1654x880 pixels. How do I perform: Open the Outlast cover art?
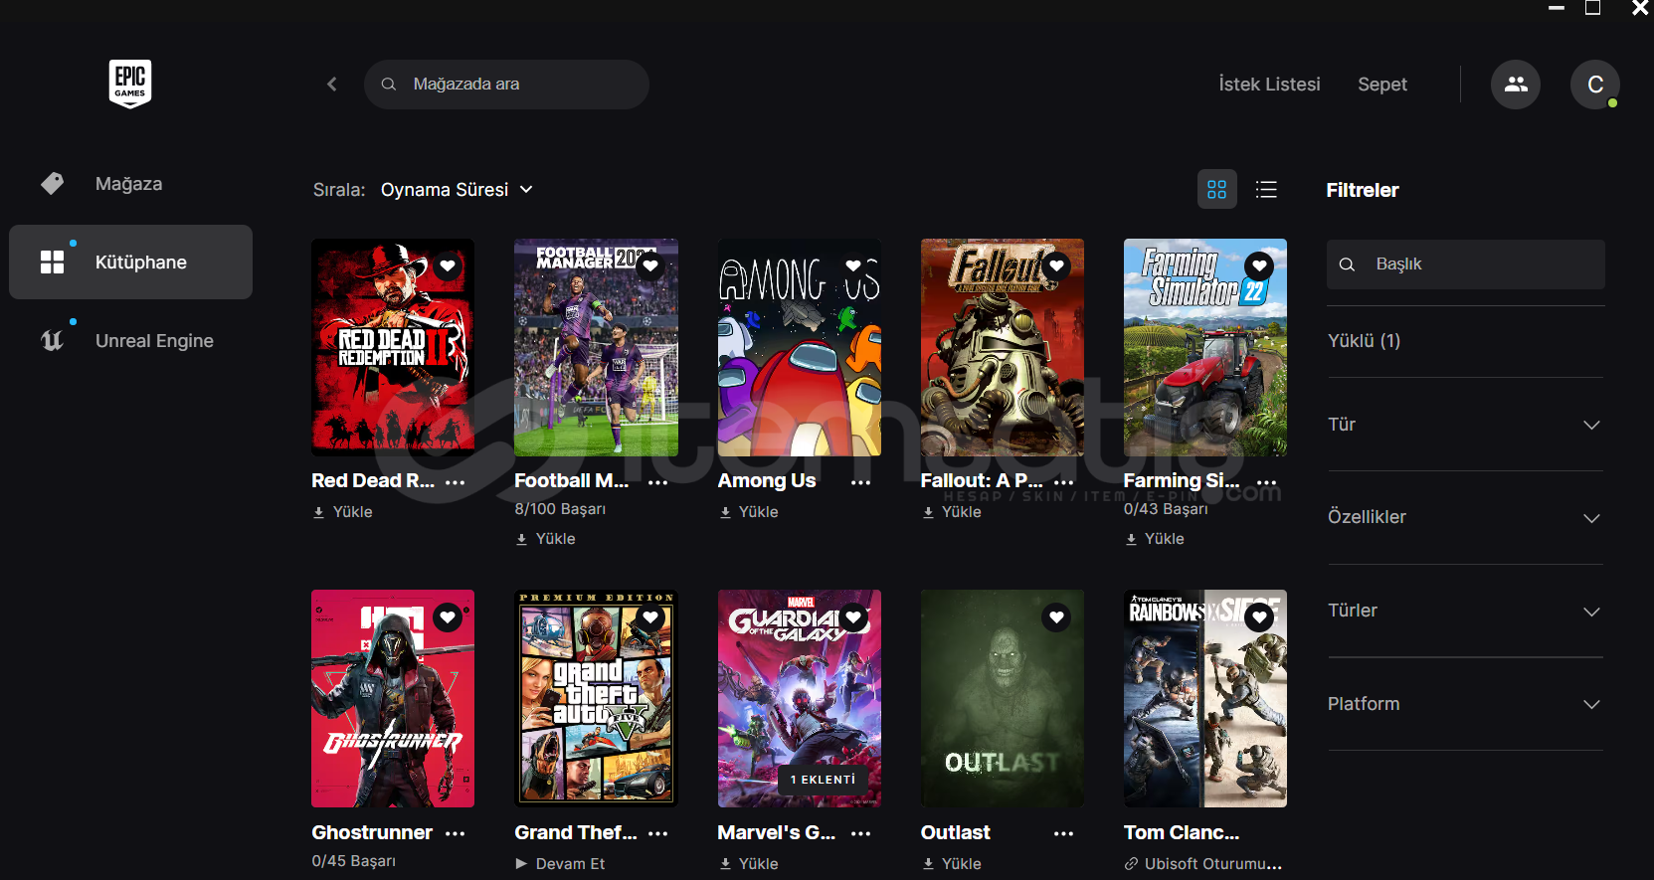[x=1002, y=698]
